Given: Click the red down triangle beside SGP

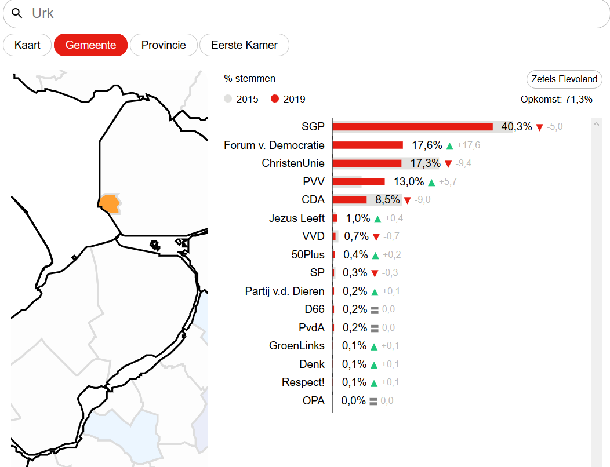Looking at the screenshot, I should click(x=539, y=127).
